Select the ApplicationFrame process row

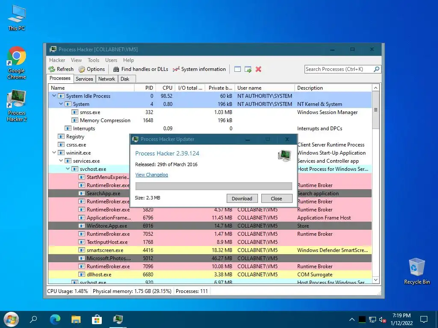point(210,218)
